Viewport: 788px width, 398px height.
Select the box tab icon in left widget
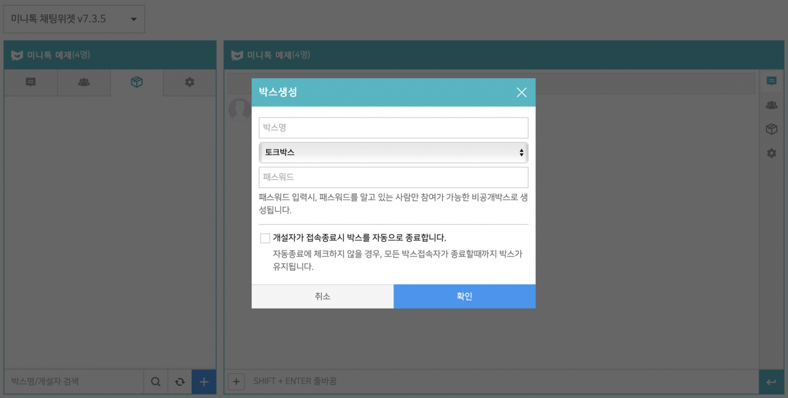point(137,83)
